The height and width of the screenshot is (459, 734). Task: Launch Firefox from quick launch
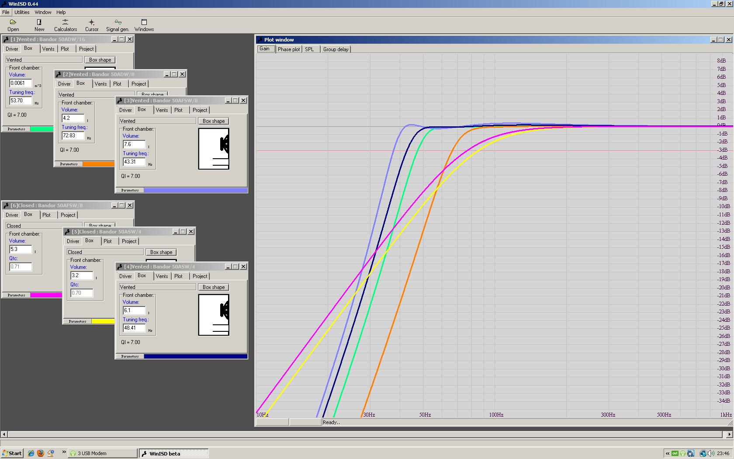click(x=41, y=453)
